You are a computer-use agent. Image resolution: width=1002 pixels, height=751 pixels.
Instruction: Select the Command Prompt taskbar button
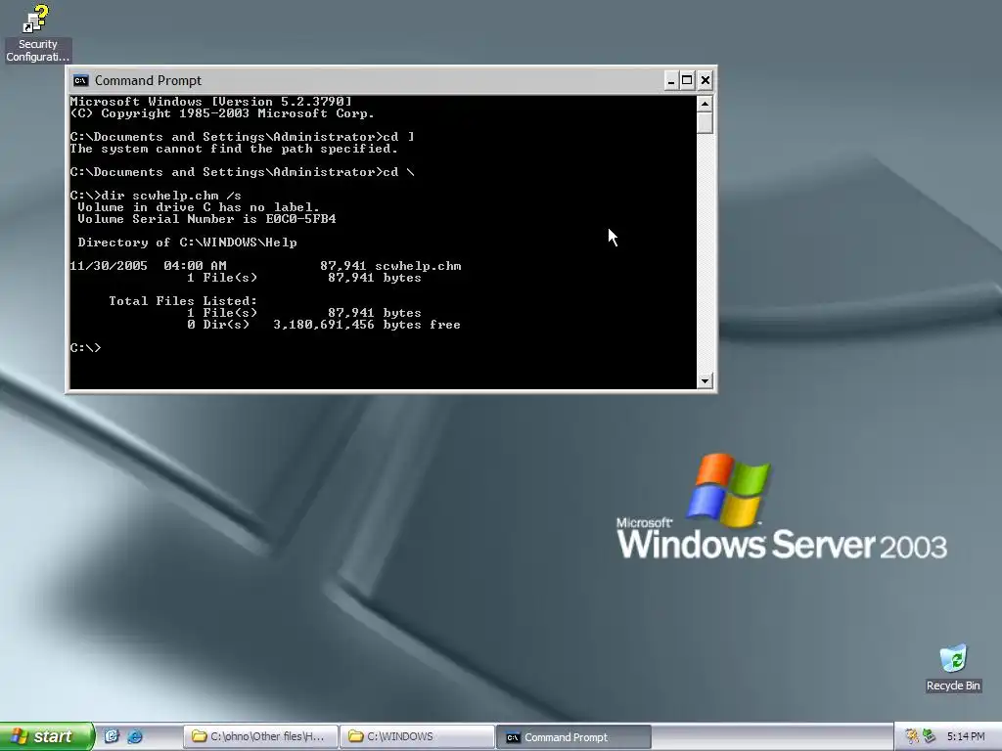(x=573, y=737)
